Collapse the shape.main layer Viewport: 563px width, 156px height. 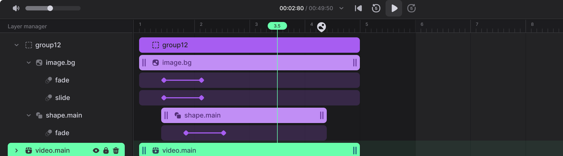(29, 115)
